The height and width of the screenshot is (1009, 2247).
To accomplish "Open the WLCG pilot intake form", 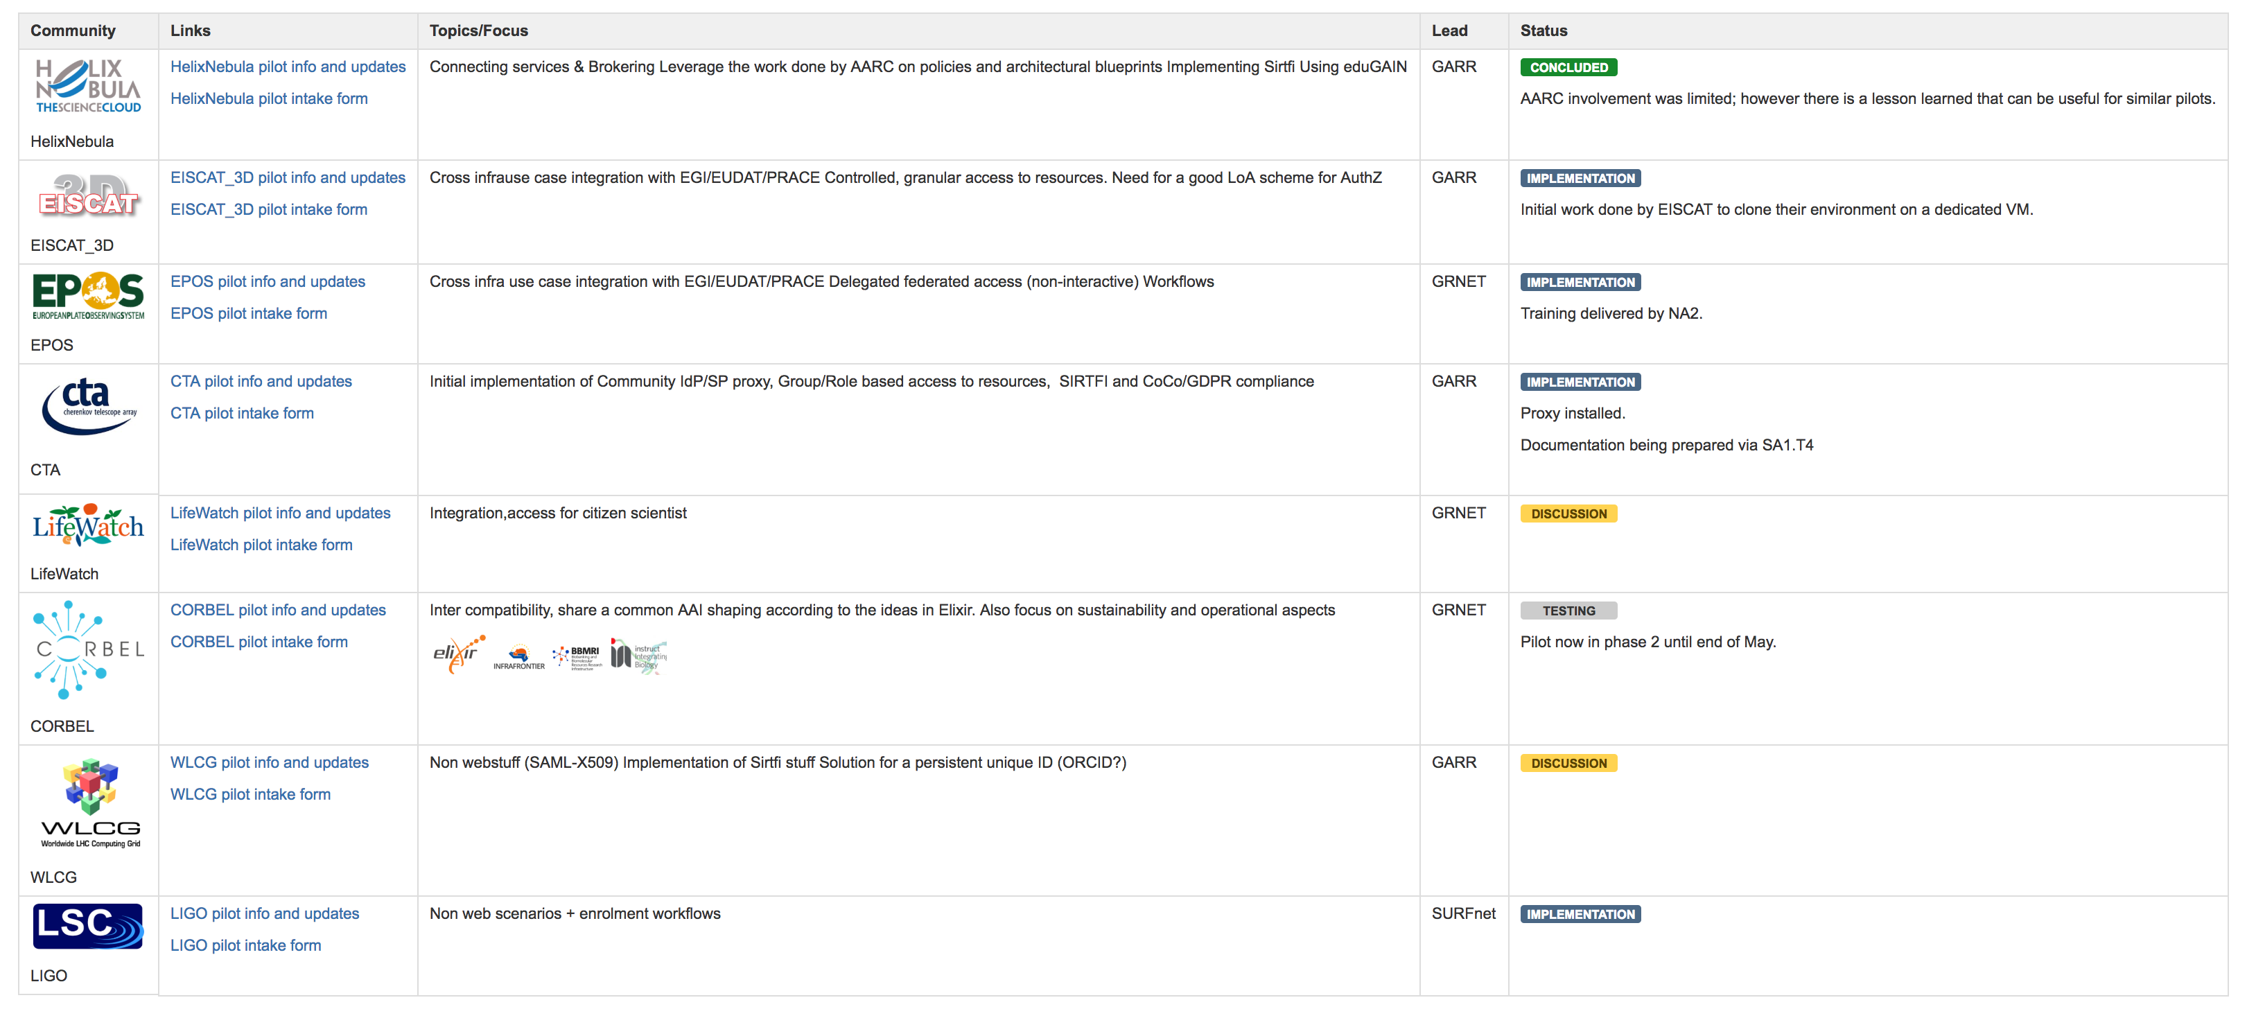I will coord(250,794).
